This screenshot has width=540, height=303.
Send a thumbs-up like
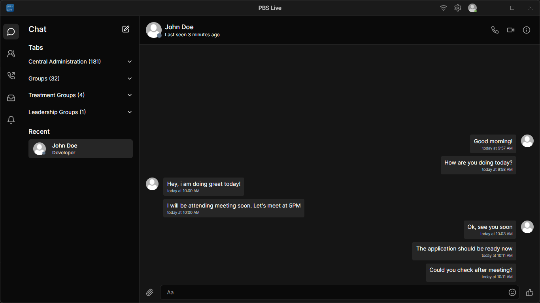pyautogui.click(x=530, y=292)
